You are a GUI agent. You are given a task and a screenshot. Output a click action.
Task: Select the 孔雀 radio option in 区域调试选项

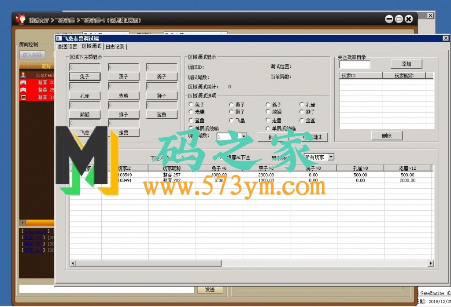coord(301,104)
